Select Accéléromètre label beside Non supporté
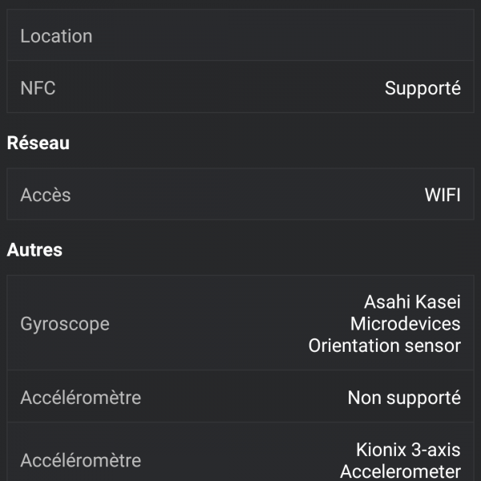This screenshot has width=481, height=481. [x=80, y=397]
